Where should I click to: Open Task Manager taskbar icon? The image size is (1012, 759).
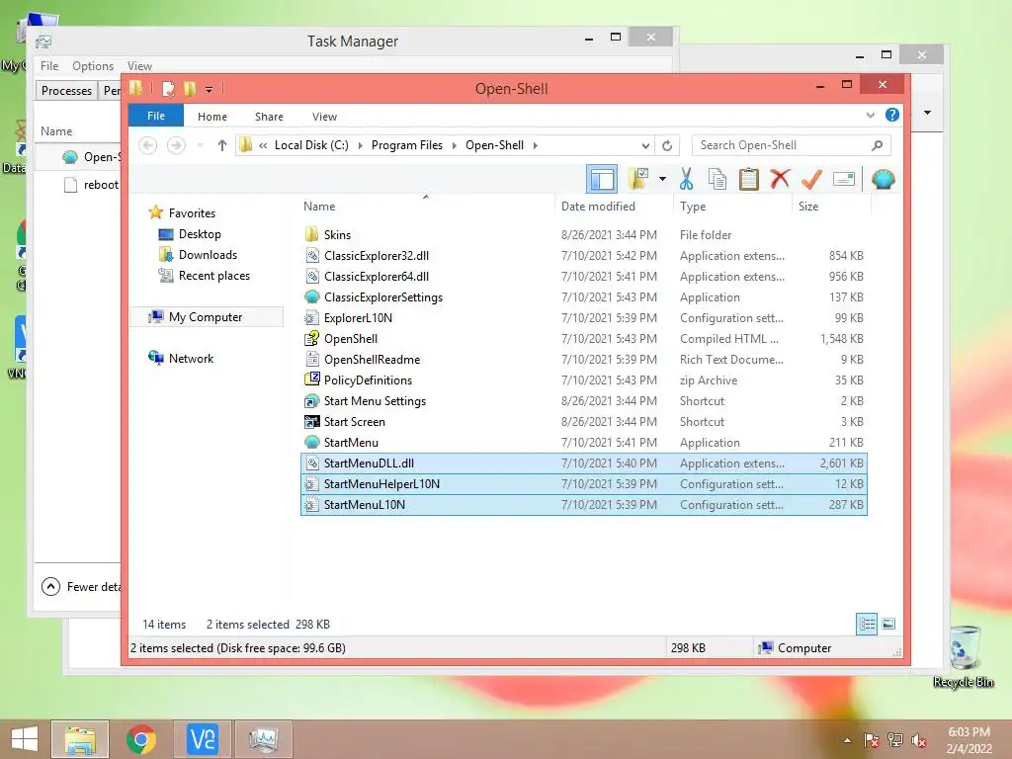[x=263, y=739]
